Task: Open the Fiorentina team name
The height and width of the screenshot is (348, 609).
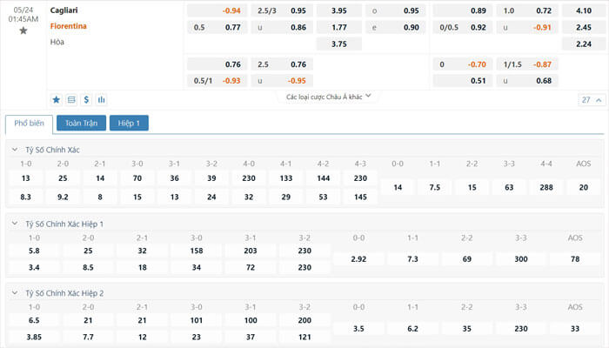Action: tap(69, 26)
